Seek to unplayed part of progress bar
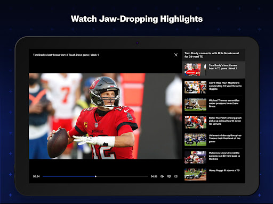Viewport: 273px width, 204px height. tap(122, 176)
